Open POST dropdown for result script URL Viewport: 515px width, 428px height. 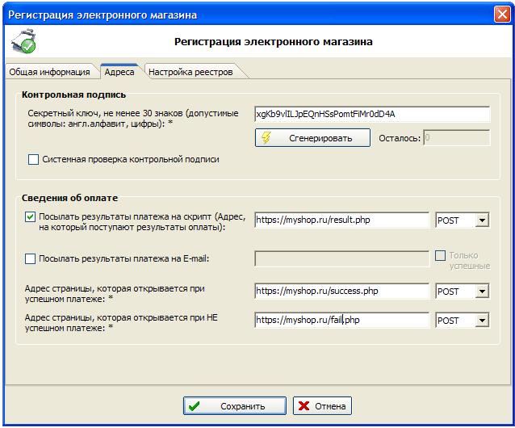click(483, 220)
